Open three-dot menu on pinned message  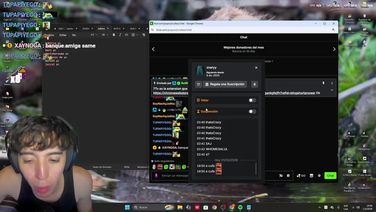coord(332,83)
